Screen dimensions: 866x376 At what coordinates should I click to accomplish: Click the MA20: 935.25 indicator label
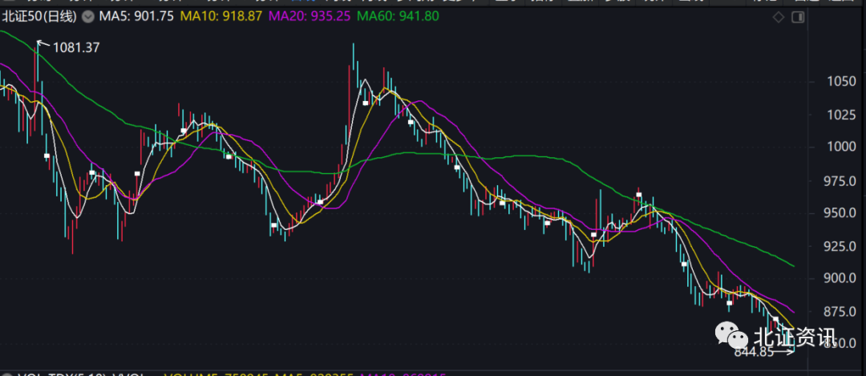tap(309, 16)
